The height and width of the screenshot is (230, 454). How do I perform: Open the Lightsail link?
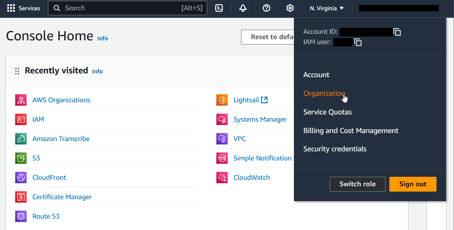click(x=246, y=100)
